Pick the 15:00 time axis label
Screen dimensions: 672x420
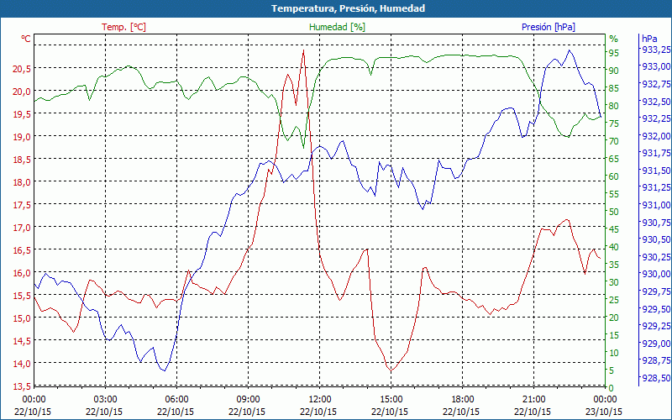click(x=391, y=400)
